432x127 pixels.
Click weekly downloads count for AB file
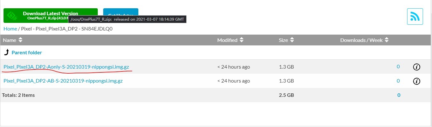(x=398, y=81)
